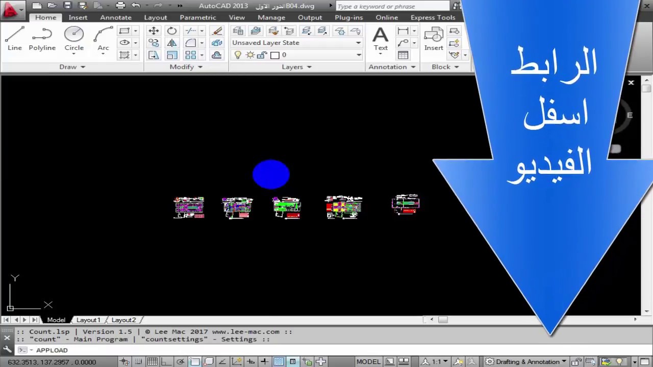The image size is (653, 367).
Task: Toggle Grid Display in status bar
Action: click(x=152, y=362)
